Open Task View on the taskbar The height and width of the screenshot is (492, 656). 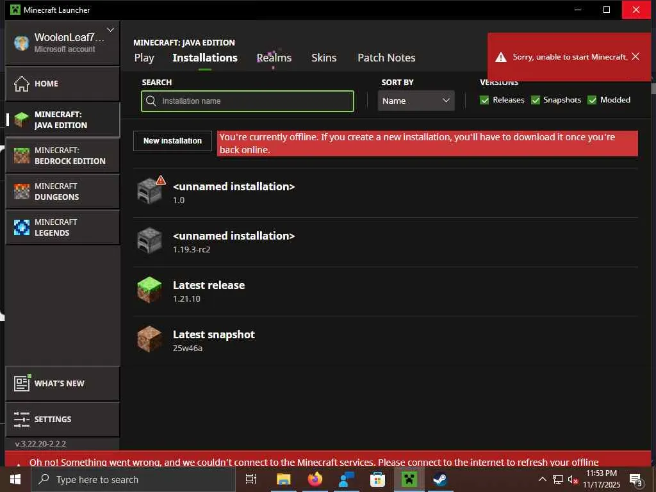click(251, 479)
